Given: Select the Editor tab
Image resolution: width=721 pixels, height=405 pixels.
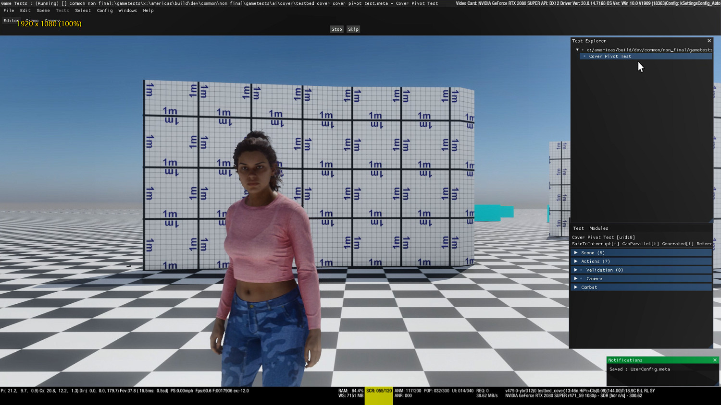Looking at the screenshot, I should pos(11,21).
